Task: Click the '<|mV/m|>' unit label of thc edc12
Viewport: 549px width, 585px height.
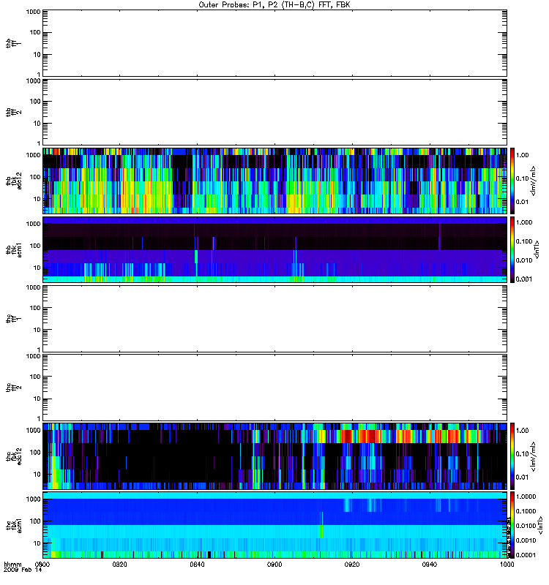Action: point(534,456)
